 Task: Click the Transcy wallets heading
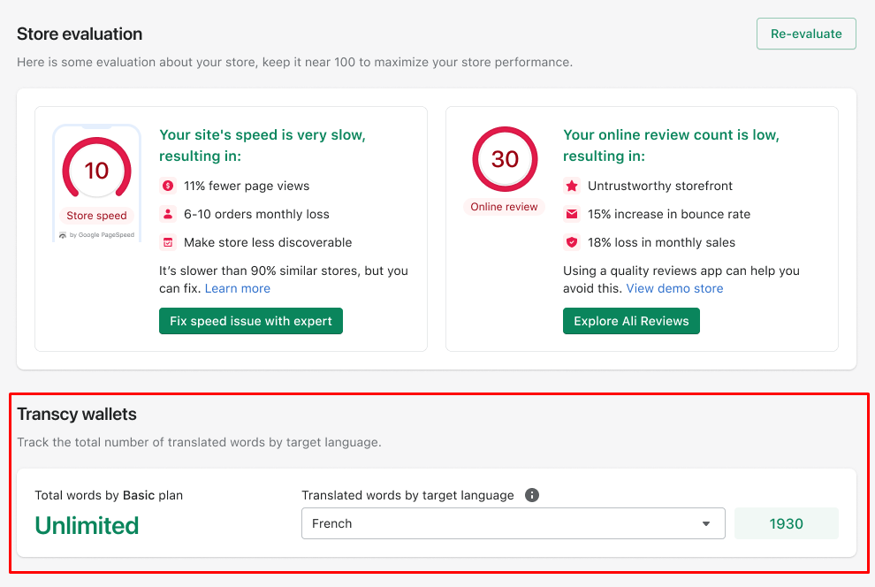pos(77,414)
